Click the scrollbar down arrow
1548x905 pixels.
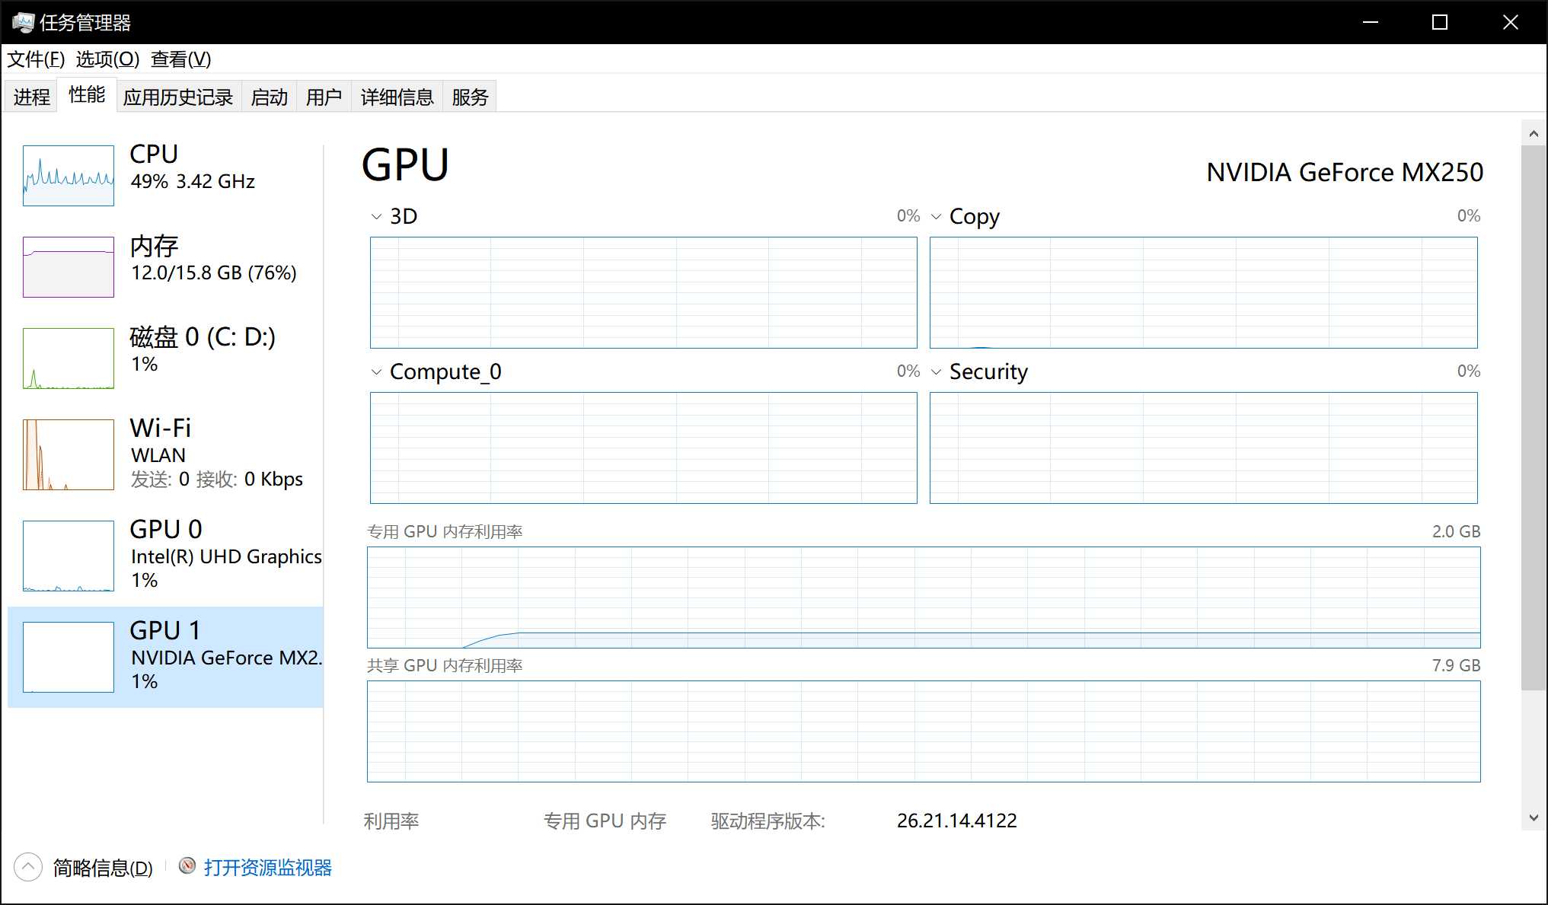click(1534, 818)
